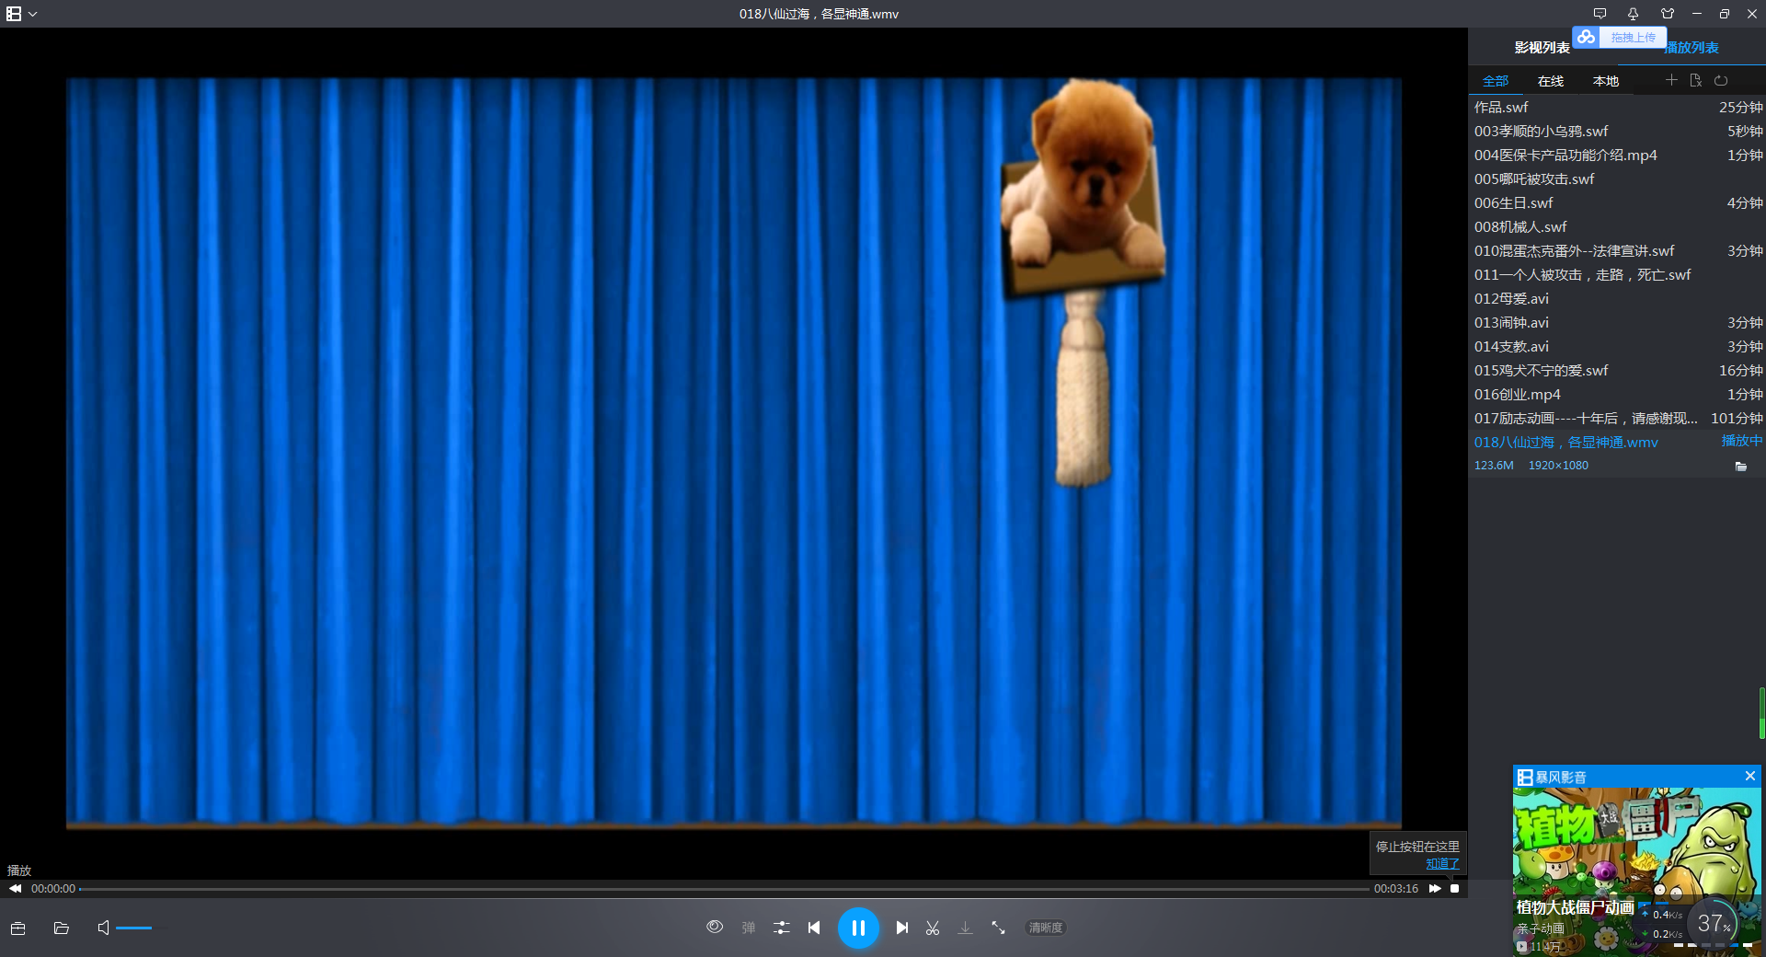1766x957 pixels.
Task: Toggle 弹 danmaku comments
Action: coord(749,928)
